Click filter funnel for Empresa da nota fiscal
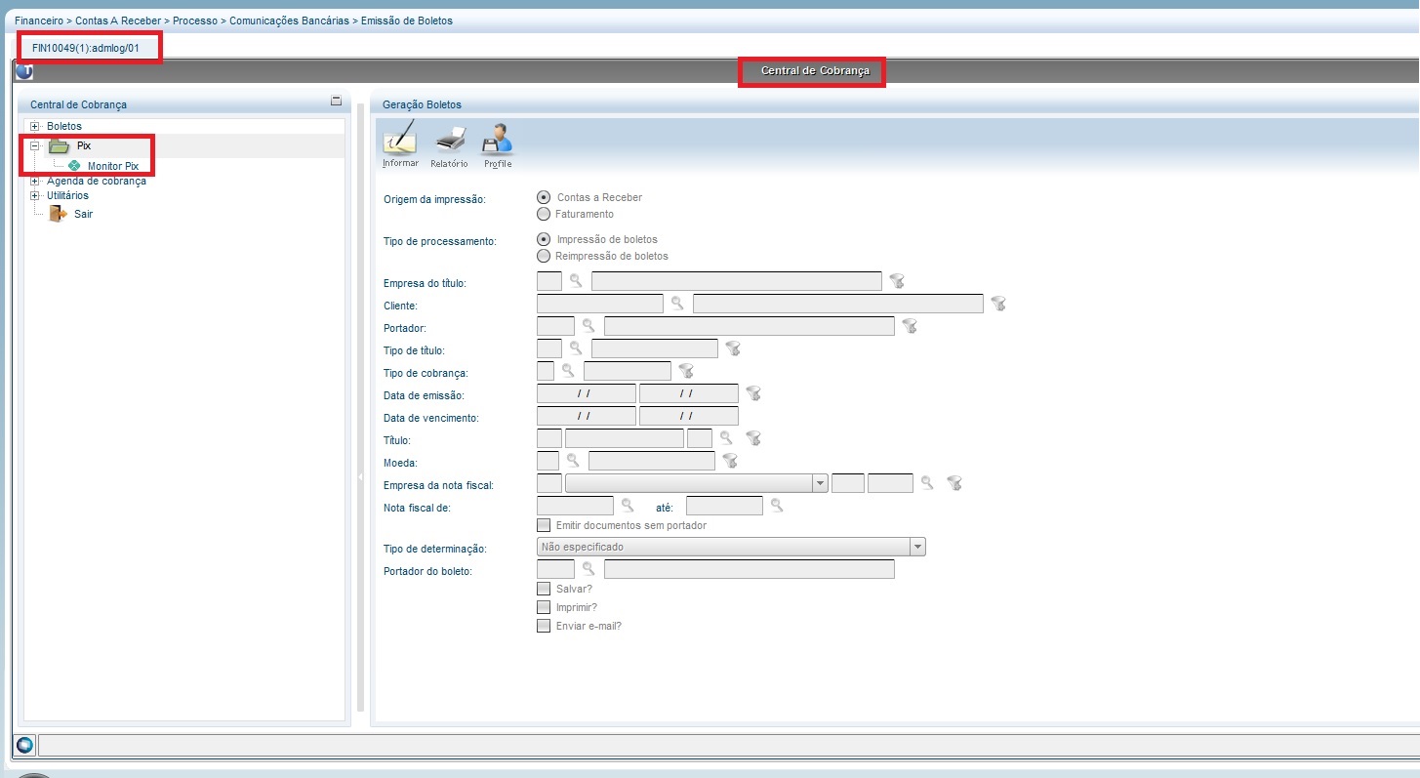1420x778 pixels. tap(955, 483)
